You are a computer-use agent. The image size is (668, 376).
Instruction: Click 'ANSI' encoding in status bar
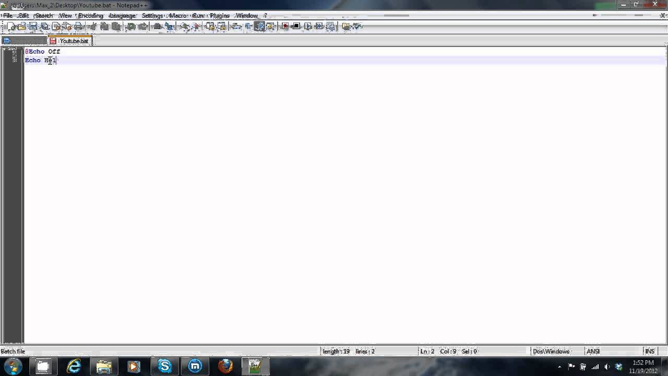(x=593, y=351)
